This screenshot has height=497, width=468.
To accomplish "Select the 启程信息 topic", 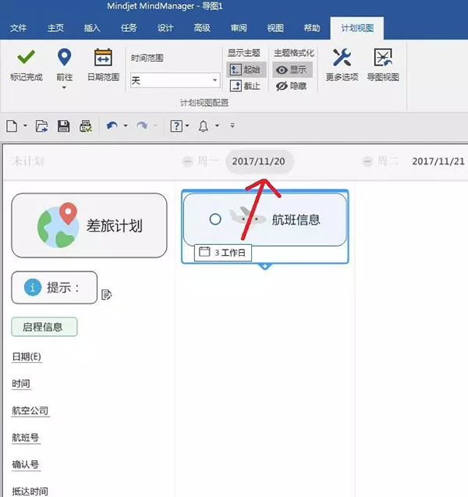I will click(x=44, y=327).
